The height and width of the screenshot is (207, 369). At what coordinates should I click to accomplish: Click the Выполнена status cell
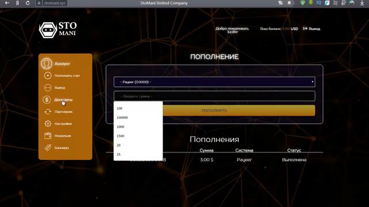point(294,160)
